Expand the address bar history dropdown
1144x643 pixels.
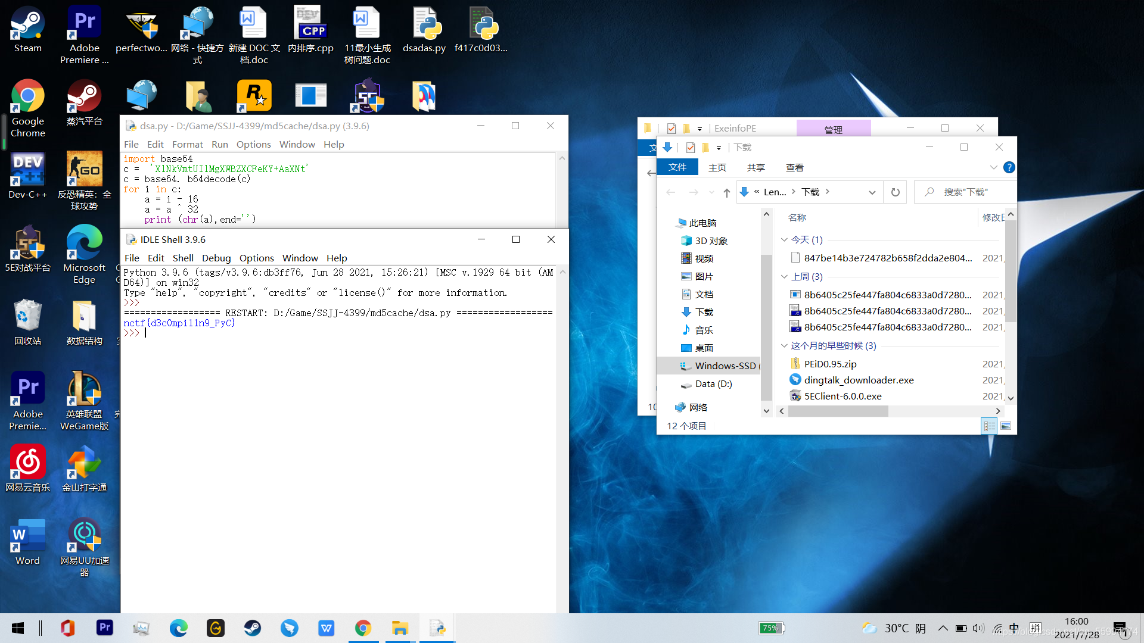tap(872, 192)
